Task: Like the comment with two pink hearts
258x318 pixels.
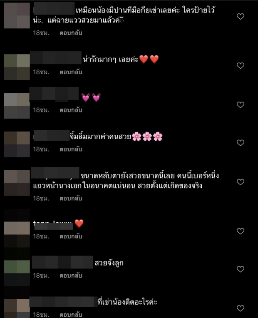Action: pos(241,104)
